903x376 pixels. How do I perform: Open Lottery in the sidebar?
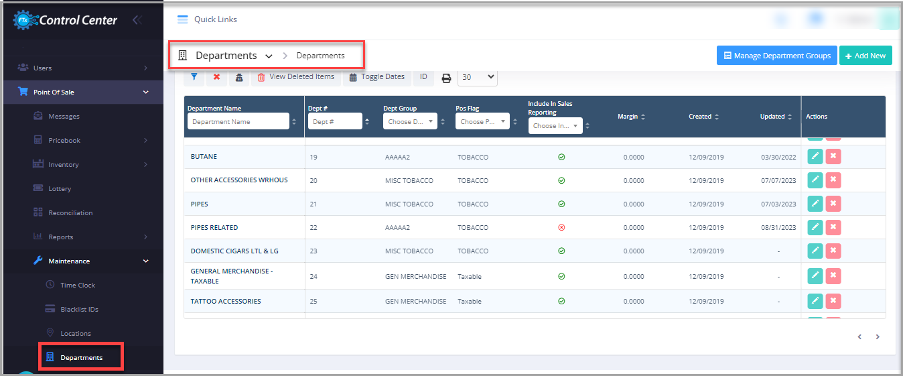pyautogui.click(x=60, y=188)
